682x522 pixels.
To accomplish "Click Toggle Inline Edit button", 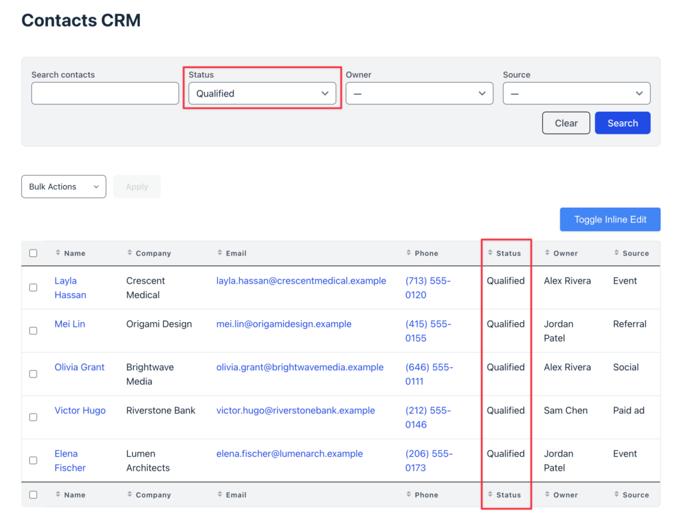I will tap(610, 219).
